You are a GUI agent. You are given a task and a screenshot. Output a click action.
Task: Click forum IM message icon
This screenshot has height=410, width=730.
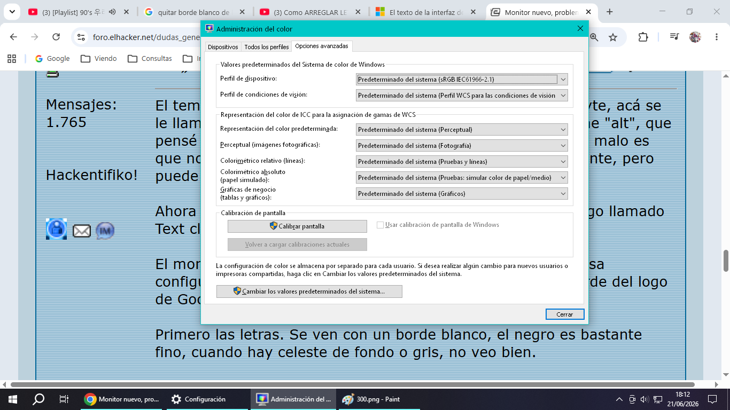pos(105,231)
